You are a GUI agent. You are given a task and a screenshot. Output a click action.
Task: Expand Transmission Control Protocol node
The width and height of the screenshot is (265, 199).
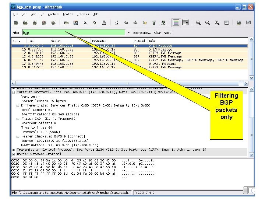pos(13,150)
